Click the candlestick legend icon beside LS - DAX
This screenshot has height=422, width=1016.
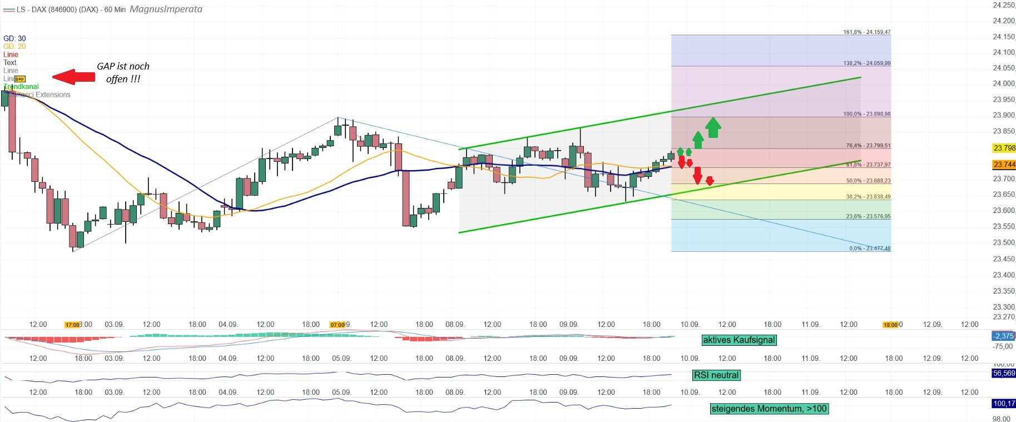[8, 9]
